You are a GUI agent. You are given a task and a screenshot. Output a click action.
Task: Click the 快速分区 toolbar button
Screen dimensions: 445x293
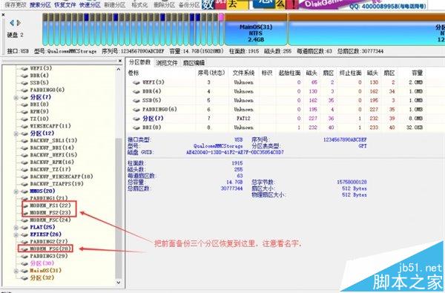(90, 4)
